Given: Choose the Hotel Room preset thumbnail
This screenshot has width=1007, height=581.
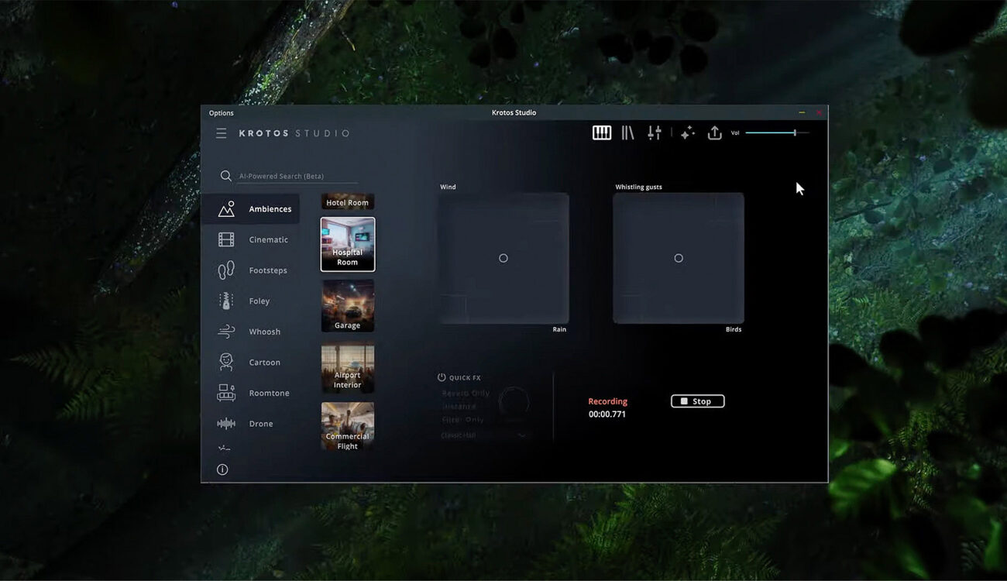Looking at the screenshot, I should [x=348, y=201].
